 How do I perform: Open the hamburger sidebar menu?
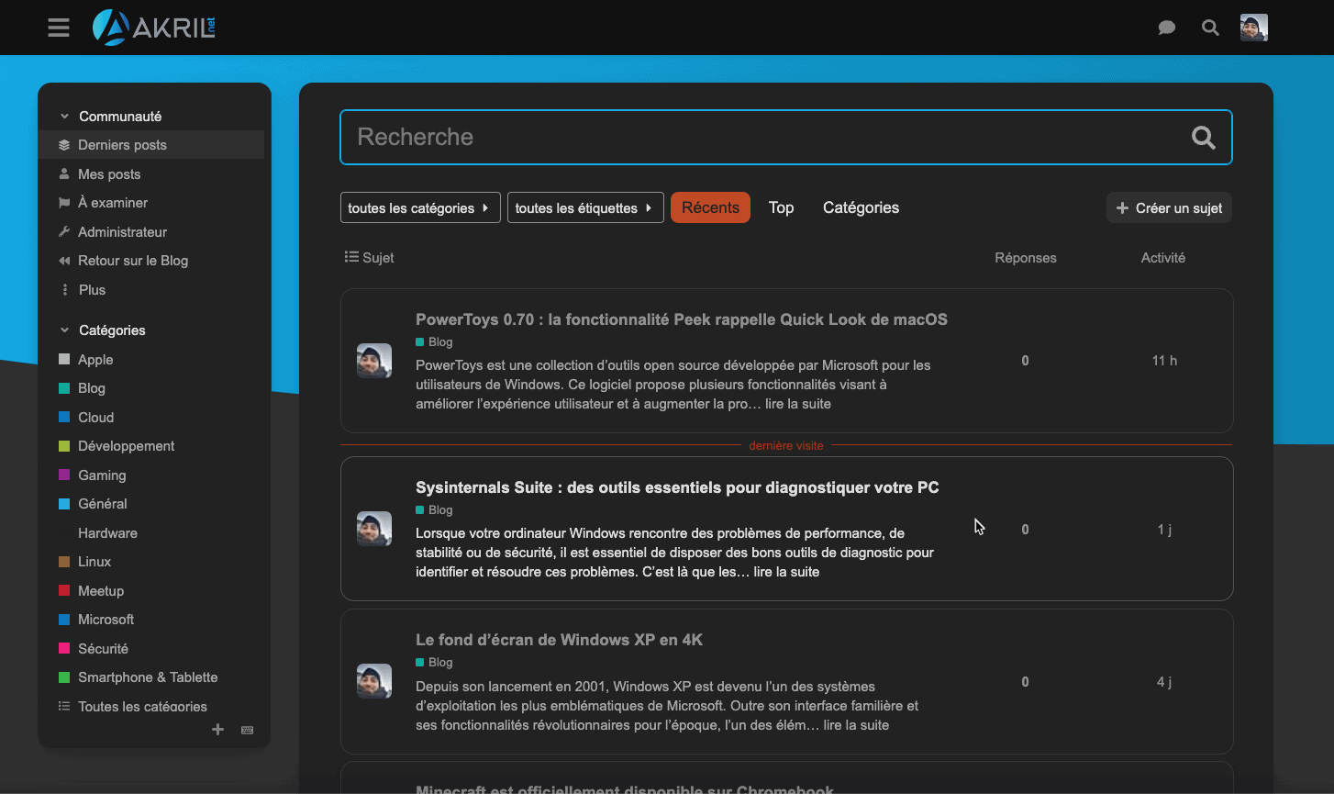coord(59,28)
